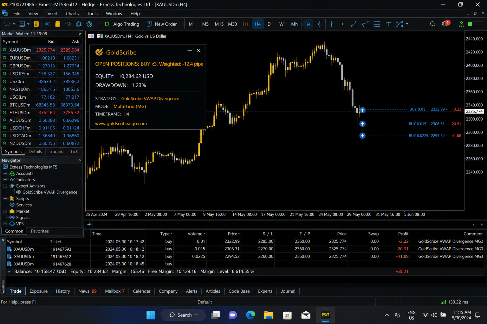487x324 pixels.
Task: Switch chart to M30 timeframe
Action: pos(232,24)
